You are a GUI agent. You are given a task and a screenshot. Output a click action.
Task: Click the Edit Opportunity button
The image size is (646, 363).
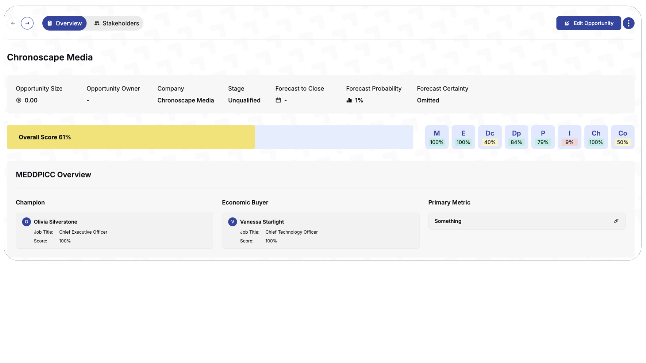click(x=588, y=23)
